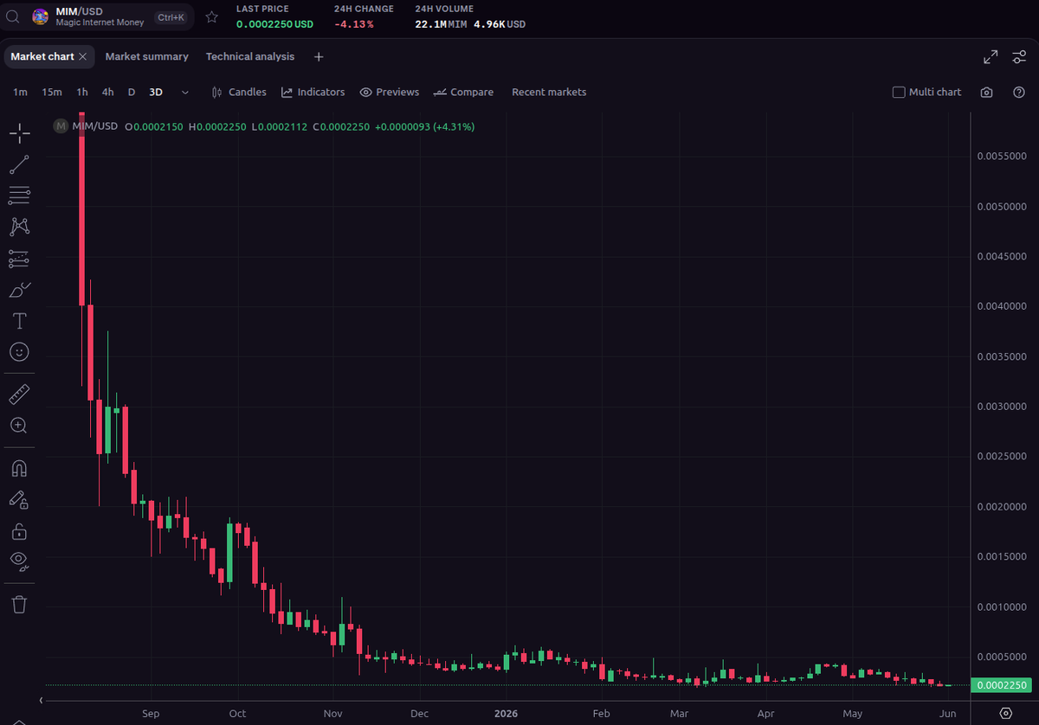Remove drawings with the trash icon
The width and height of the screenshot is (1039, 725).
click(x=19, y=604)
